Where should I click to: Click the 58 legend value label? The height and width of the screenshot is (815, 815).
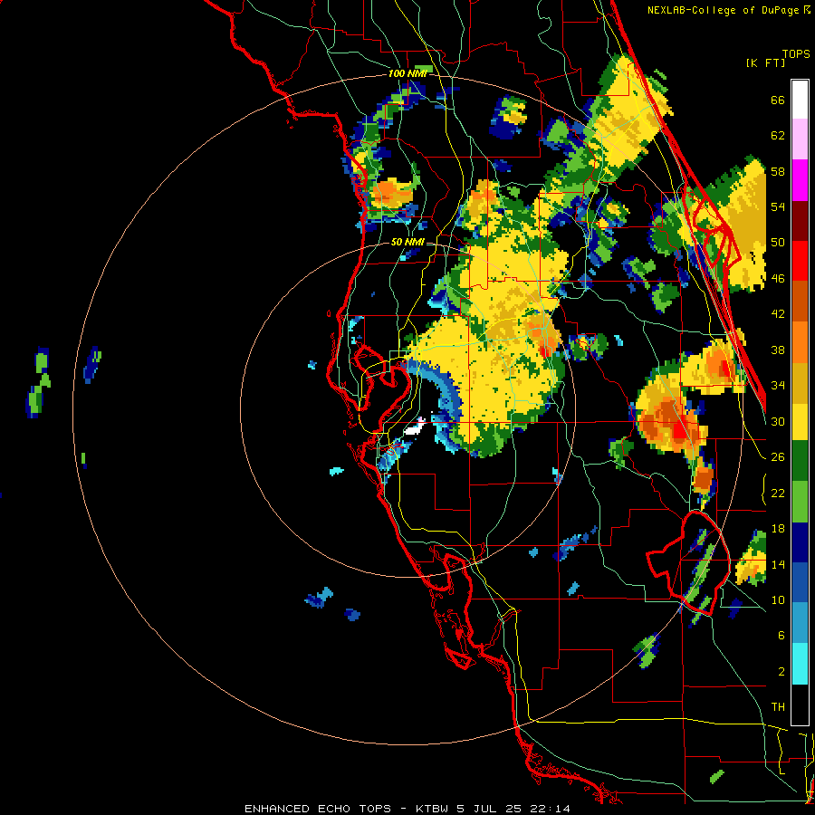[x=777, y=171]
